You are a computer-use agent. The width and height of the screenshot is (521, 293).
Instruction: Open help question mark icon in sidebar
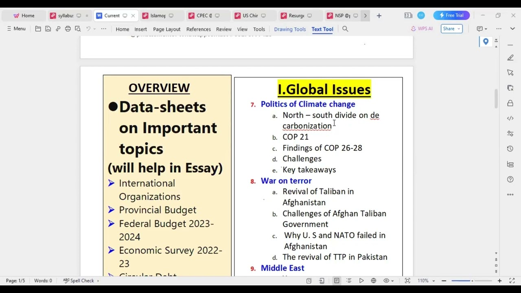click(510, 179)
